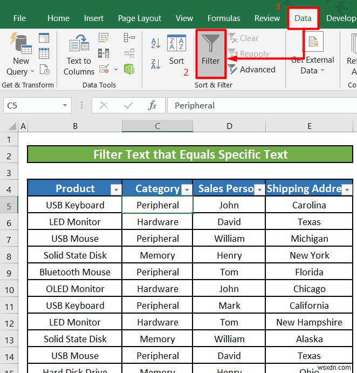Click the Manage Data Model icon

pyautogui.click(x=129, y=69)
